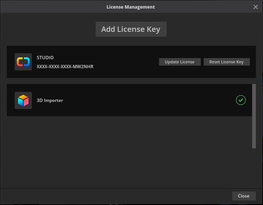Click the STUDIO product logo icon
The image size is (263, 205).
pyautogui.click(x=23, y=62)
